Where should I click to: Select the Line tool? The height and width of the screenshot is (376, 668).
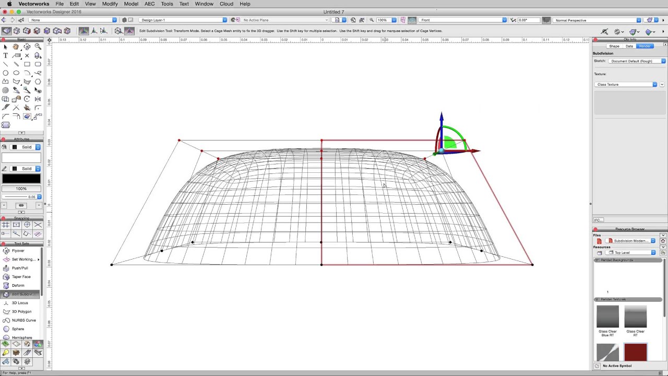(6, 64)
